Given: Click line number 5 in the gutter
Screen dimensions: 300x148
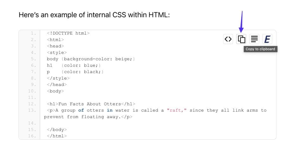Looking at the screenshot, I should pyautogui.click(x=33, y=59).
